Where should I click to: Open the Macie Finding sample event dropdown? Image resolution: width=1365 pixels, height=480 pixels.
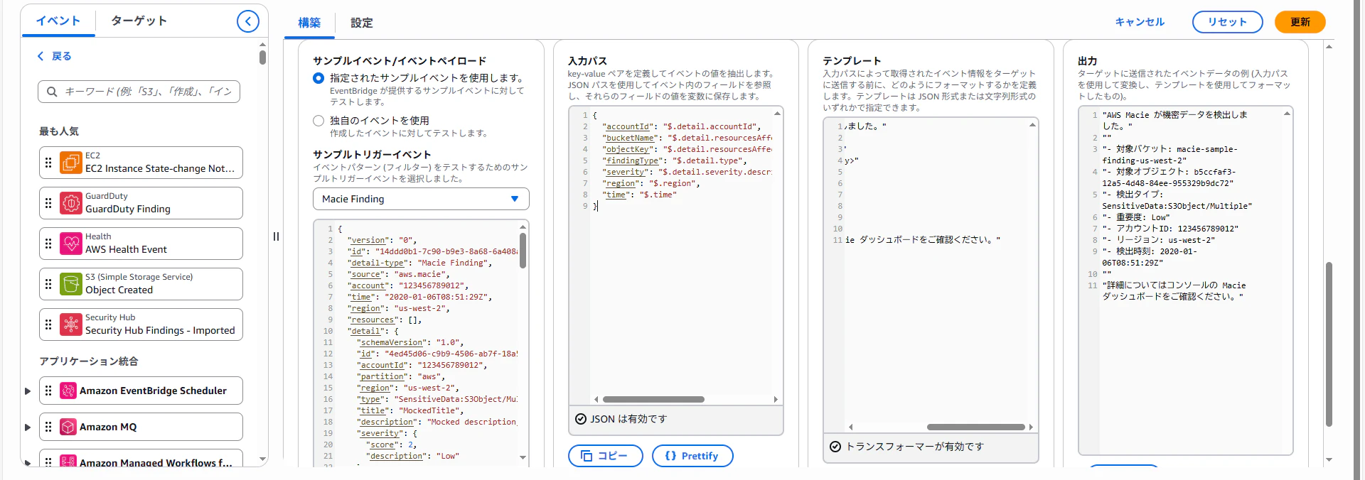tap(421, 199)
